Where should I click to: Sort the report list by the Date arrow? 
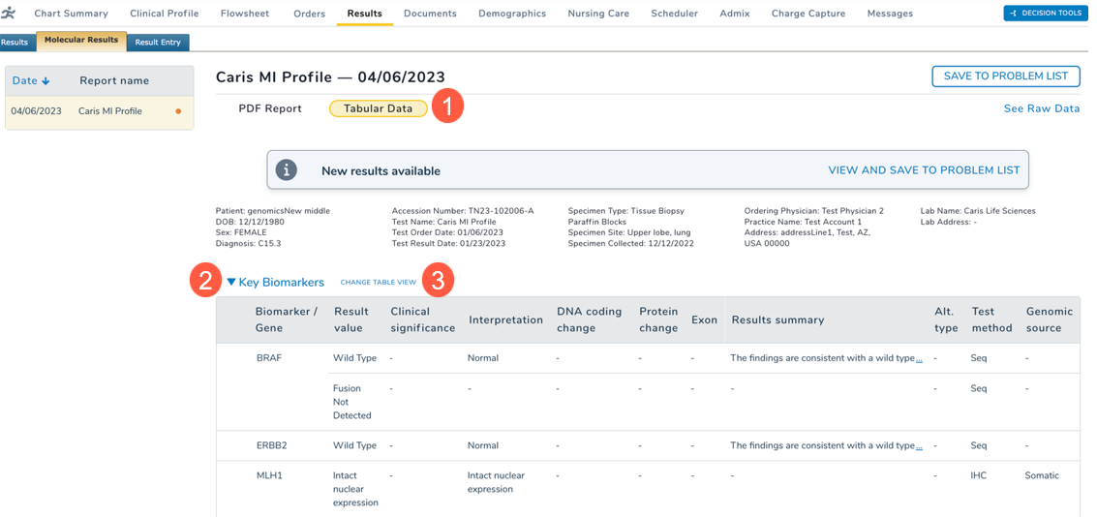pyautogui.click(x=46, y=81)
